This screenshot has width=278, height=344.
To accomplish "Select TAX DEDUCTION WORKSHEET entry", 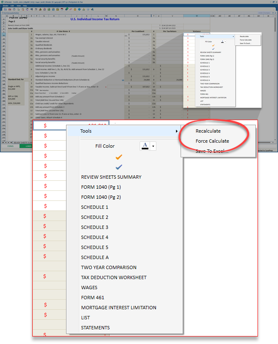I will coord(114,277).
